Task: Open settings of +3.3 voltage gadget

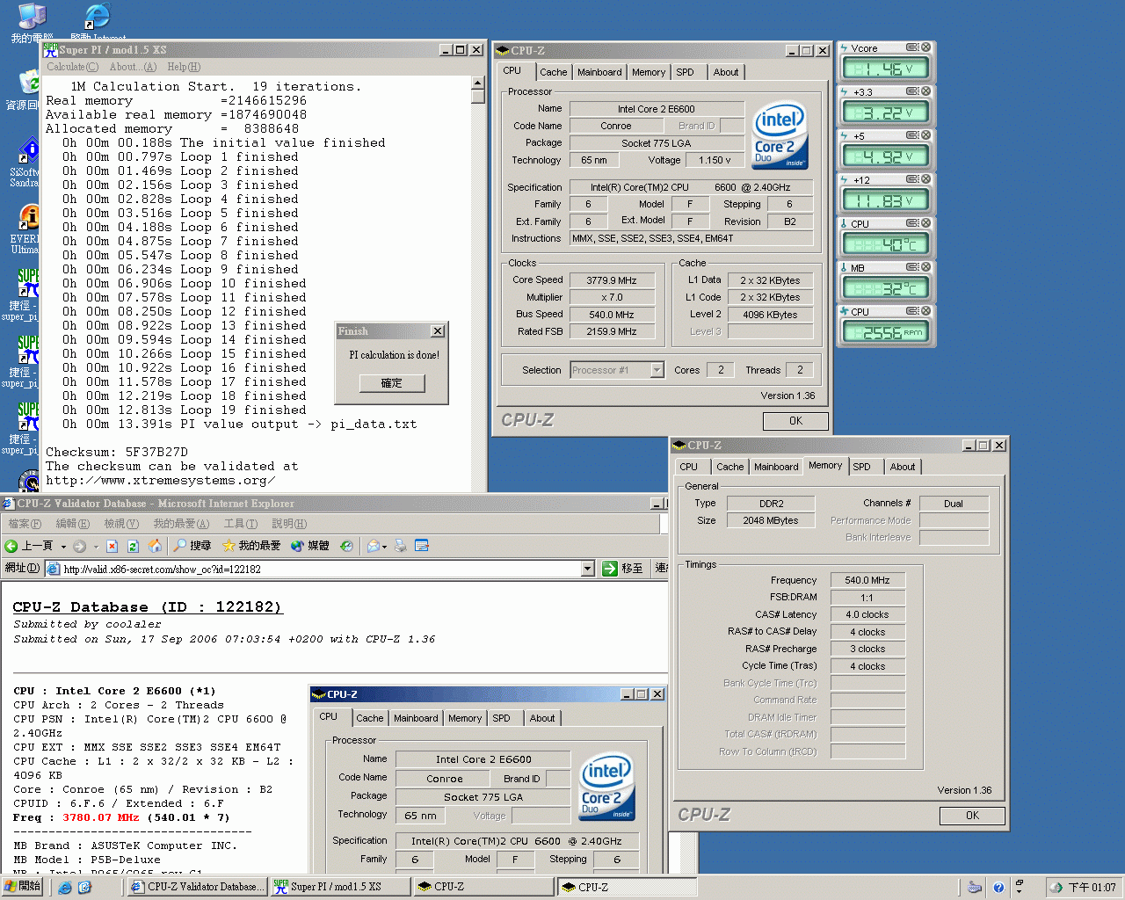Action: [x=912, y=91]
